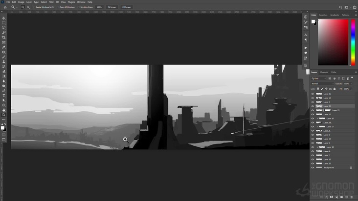
Task: Click the Fit Screen button
Action: [112, 7]
